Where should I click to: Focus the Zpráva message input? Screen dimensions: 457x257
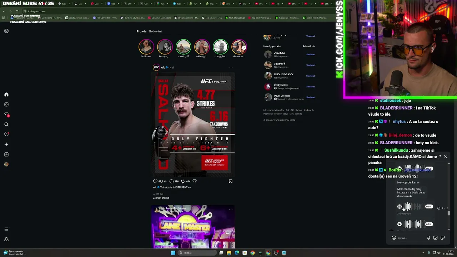tap(411, 238)
